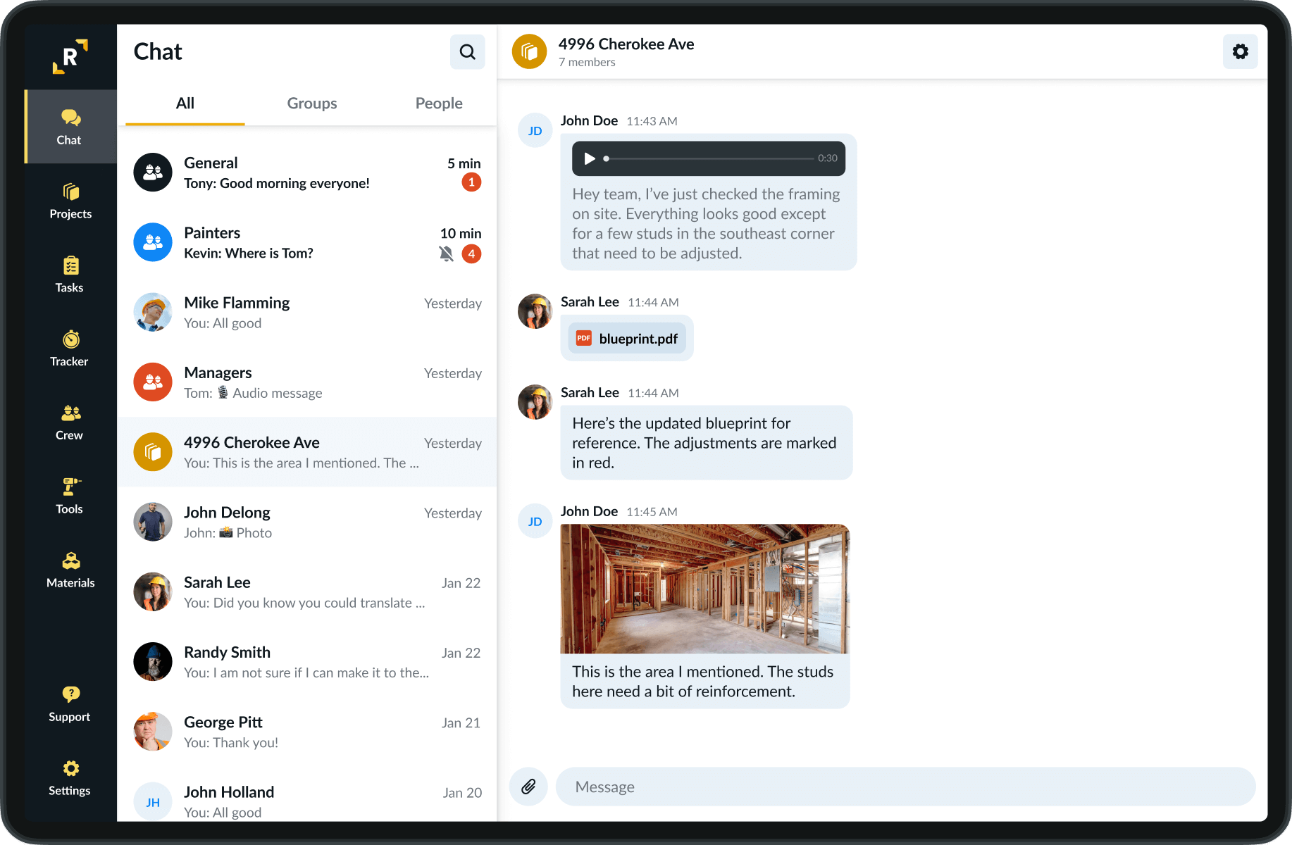The width and height of the screenshot is (1292, 845).
Task: Open the Mike Flamming conversation
Action: pos(307,312)
